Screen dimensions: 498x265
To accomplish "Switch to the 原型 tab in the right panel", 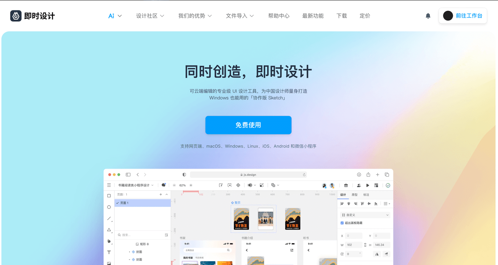I will 355,195.
